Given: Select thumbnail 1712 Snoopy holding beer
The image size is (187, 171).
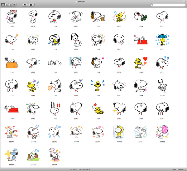Looking at the screenshot, I should (98, 17).
